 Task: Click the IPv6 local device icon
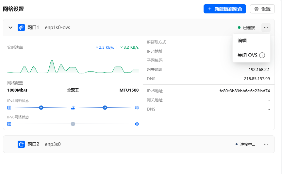point(9,124)
